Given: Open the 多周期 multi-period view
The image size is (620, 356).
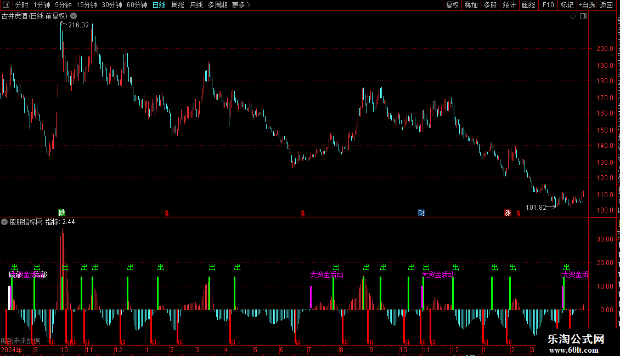Looking at the screenshot, I should point(217,5).
